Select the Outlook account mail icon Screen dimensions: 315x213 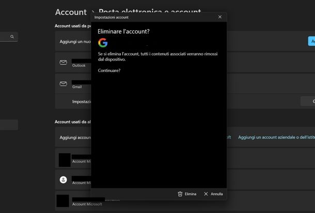pyautogui.click(x=64, y=62)
